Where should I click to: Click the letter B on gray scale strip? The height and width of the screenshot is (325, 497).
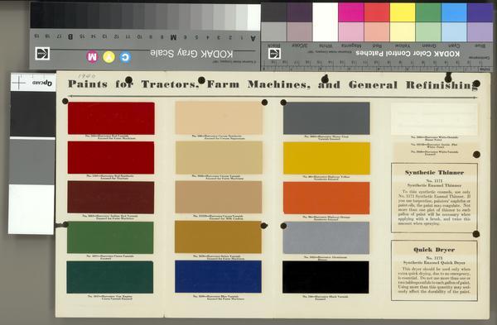(70, 36)
